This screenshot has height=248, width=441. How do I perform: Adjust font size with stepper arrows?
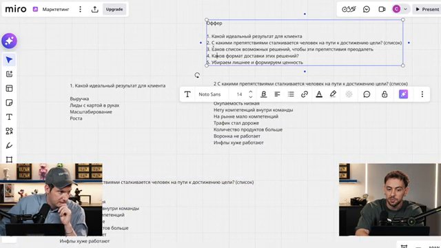pos(251,94)
